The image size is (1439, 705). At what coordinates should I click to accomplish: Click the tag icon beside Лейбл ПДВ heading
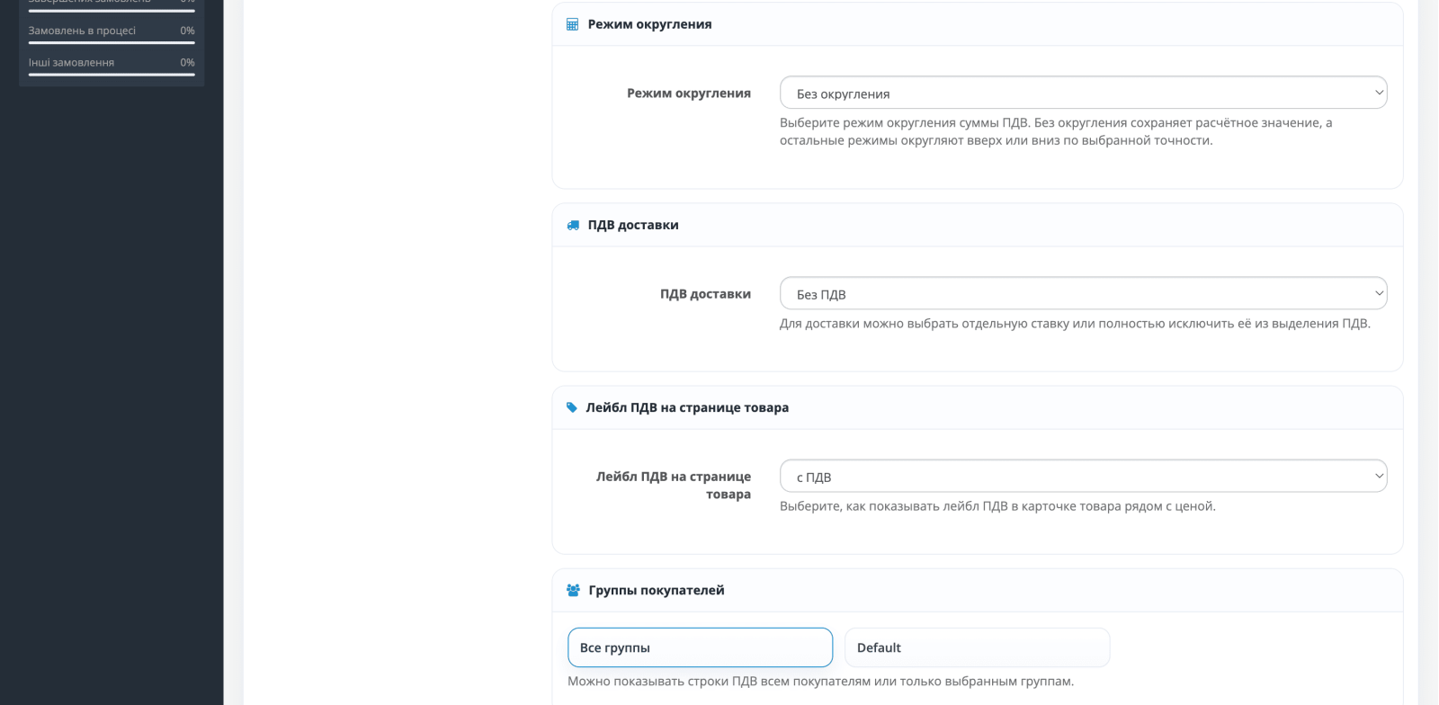572,407
